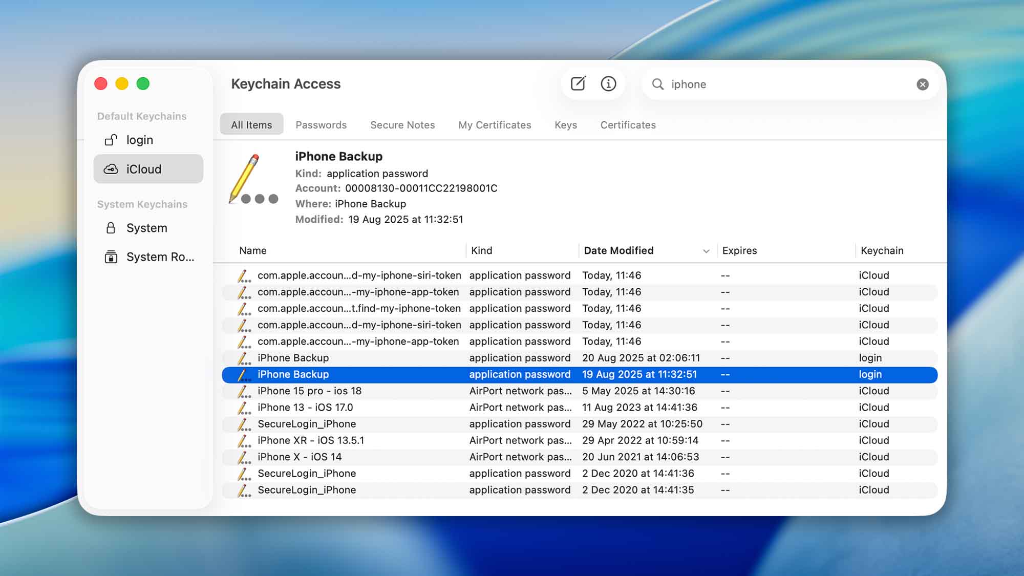Switch to My Certificates tab
This screenshot has width=1024, height=576.
coord(495,124)
